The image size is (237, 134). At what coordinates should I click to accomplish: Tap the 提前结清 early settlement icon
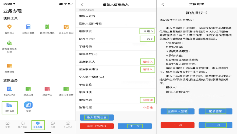(x=28, y=89)
